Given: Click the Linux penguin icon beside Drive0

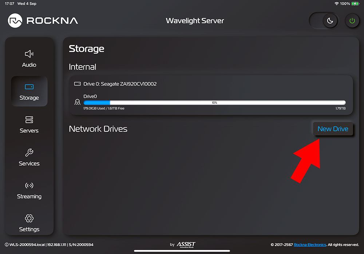Looking at the screenshot, I should (x=77, y=102).
